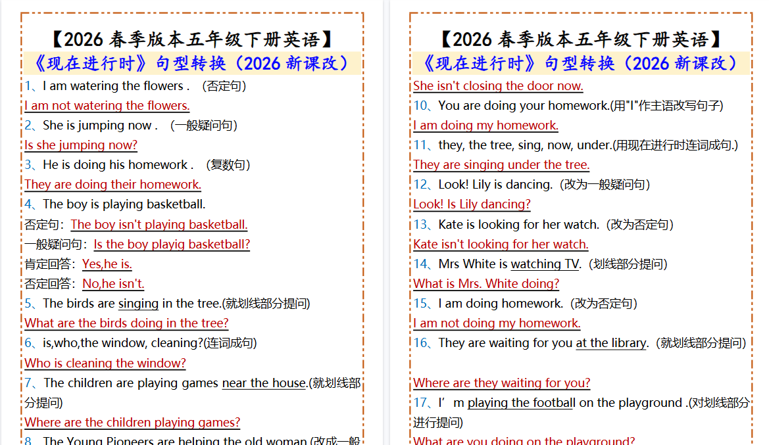Select the answer "I am doing my homework."
The width and height of the screenshot is (769, 445).
click(485, 125)
